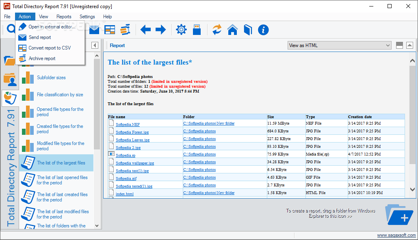Click the Home toolbar icon
The width and height of the screenshot is (418, 240).
point(232,29)
